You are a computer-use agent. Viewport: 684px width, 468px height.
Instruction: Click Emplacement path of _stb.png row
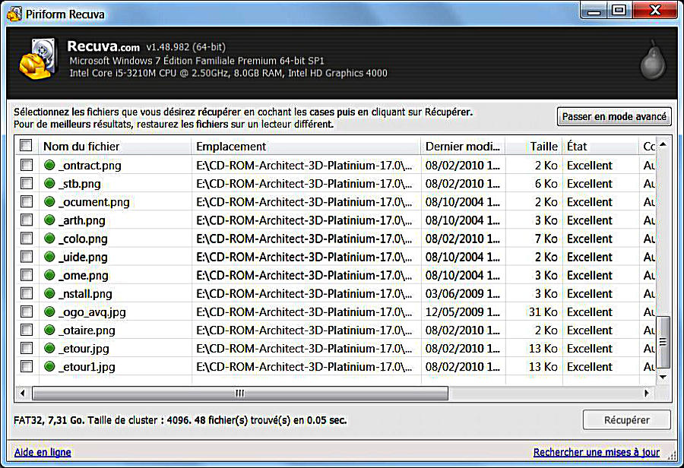(x=304, y=184)
